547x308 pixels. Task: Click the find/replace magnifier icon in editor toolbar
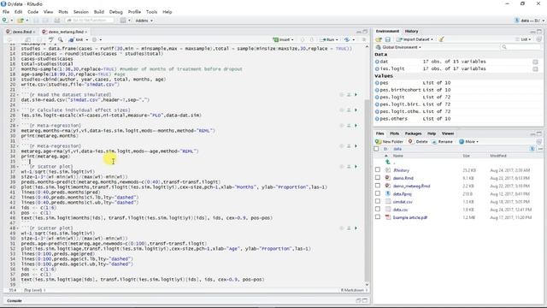point(61,40)
